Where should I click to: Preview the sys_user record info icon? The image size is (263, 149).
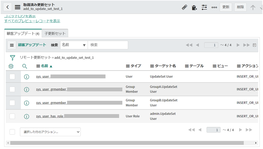[x=27, y=77]
